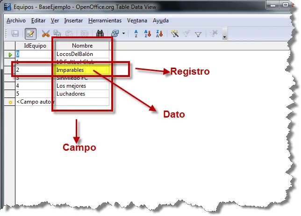Click the IdEquipo cell with value 4
Image resolution: width=301 pixels, height=216 pixels.
click(35, 86)
